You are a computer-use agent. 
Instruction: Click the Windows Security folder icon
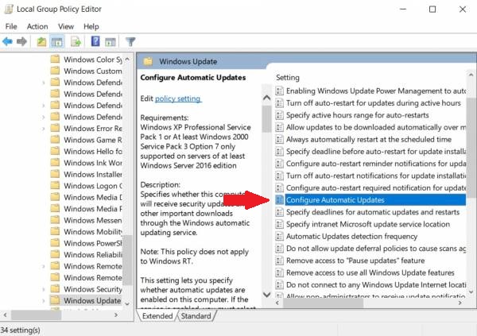pyautogui.click(x=55, y=289)
